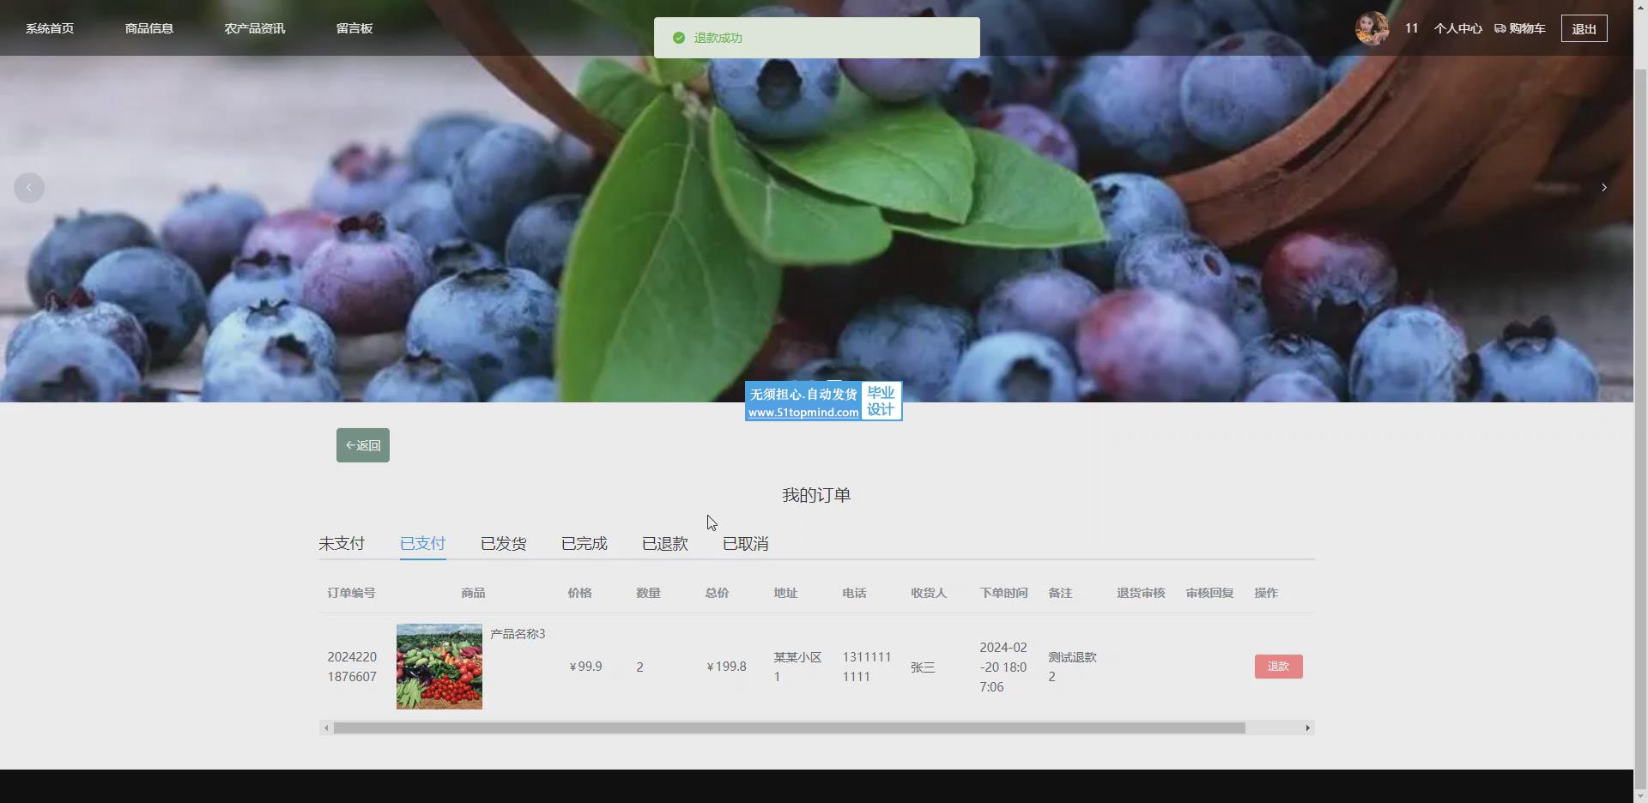Click the 操作 column header
1648x803 pixels.
tap(1266, 593)
